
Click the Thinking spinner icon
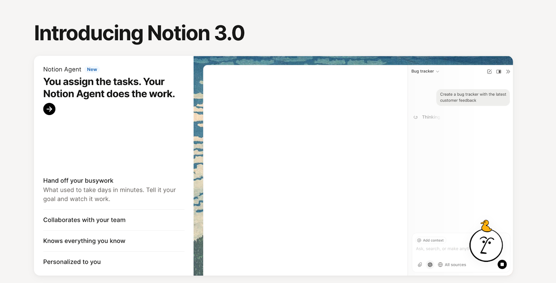[x=416, y=117]
